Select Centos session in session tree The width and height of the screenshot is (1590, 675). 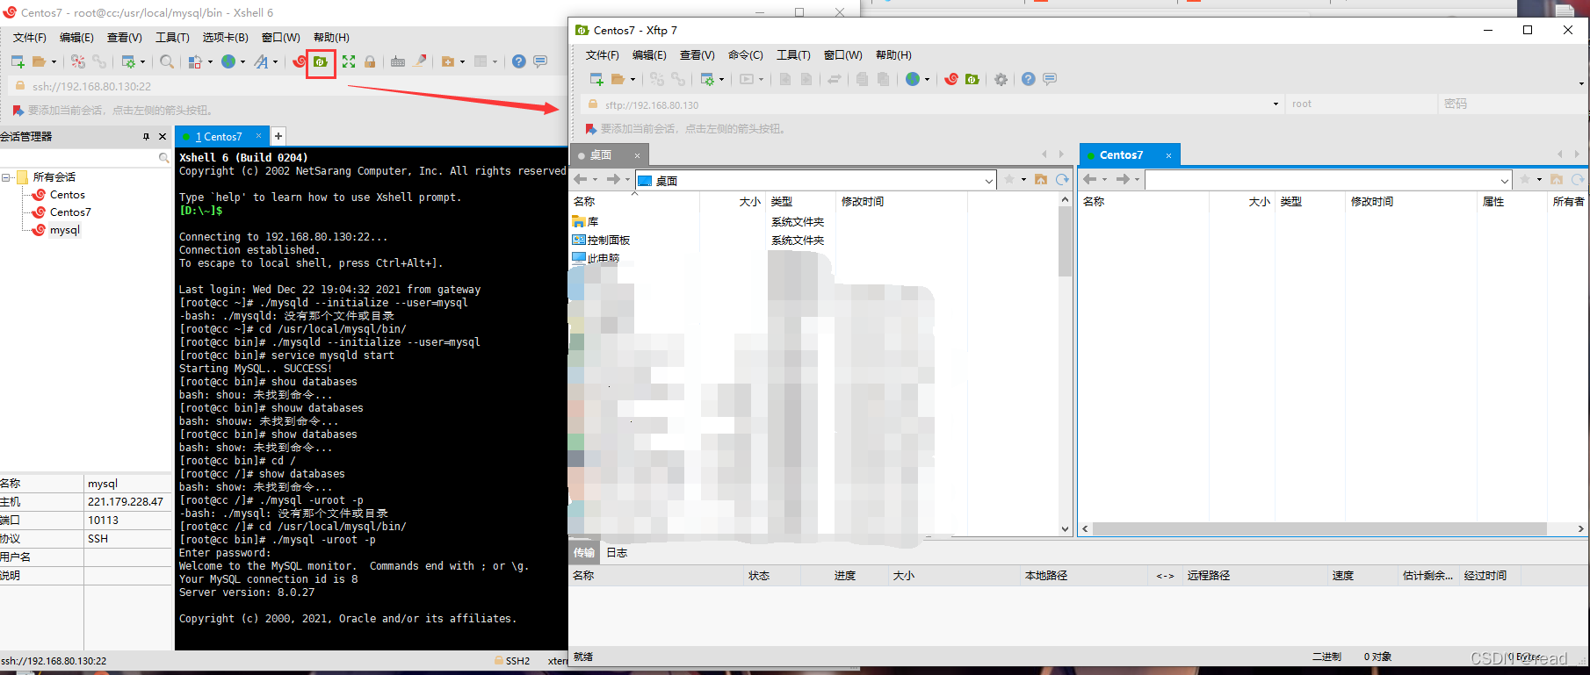[68, 195]
